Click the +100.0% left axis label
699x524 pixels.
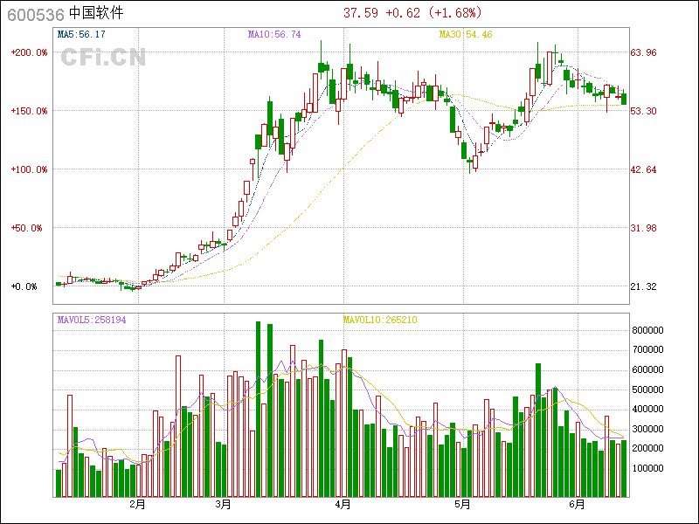coord(30,169)
